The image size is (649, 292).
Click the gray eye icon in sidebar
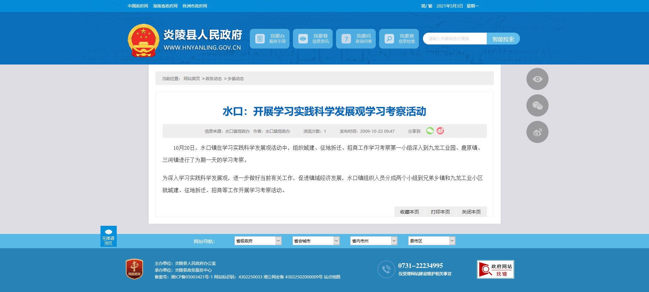coord(537,79)
